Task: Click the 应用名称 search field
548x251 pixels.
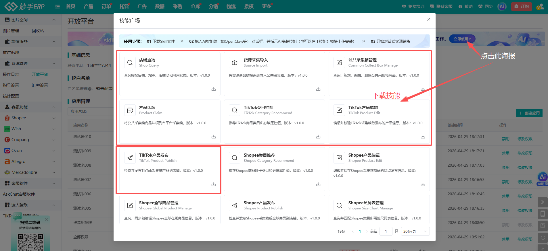Action: point(91,112)
